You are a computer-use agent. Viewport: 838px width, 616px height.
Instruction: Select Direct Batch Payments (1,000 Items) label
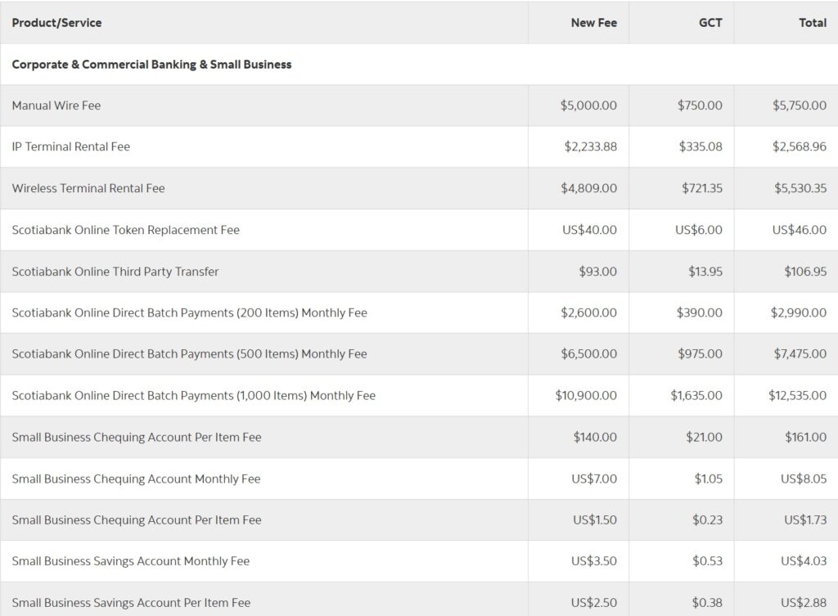click(x=193, y=395)
